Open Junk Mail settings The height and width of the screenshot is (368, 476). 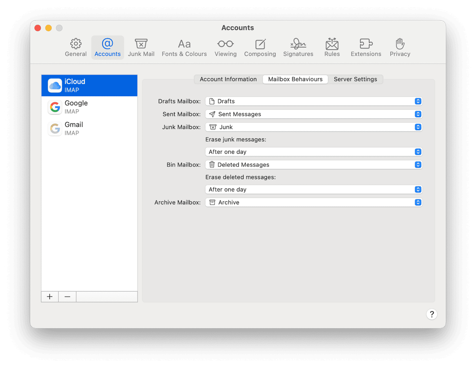click(141, 48)
